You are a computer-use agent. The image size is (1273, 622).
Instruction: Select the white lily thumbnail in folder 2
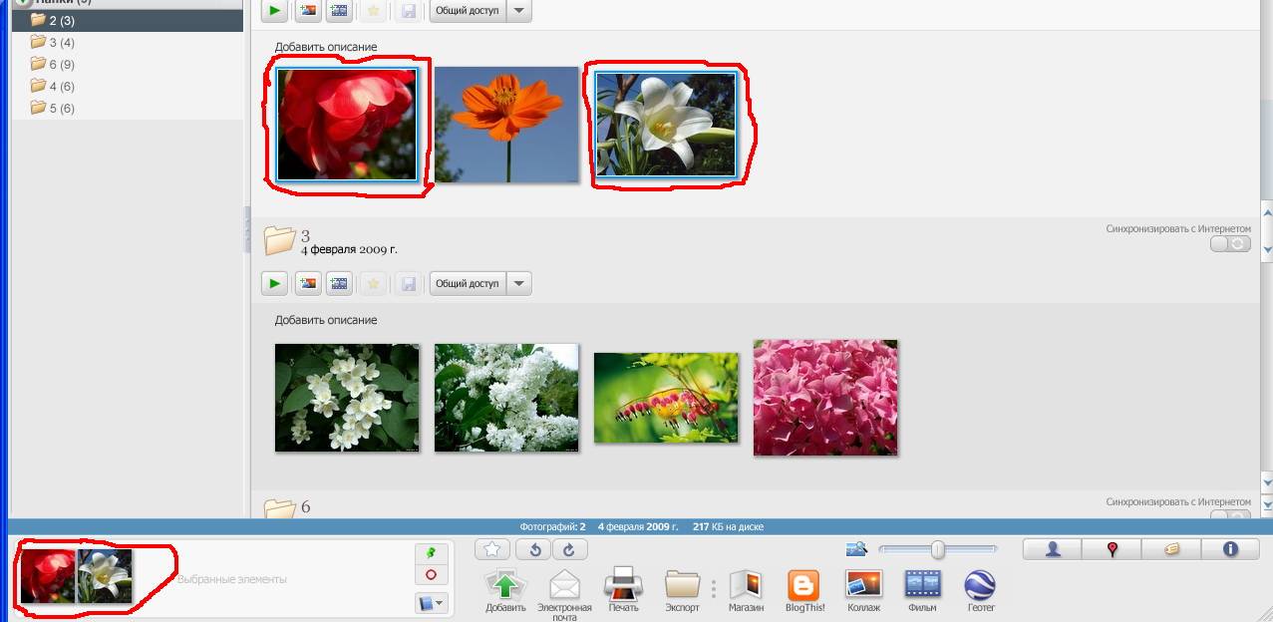666,125
